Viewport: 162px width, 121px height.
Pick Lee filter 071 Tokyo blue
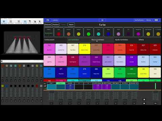coord(61,73)
